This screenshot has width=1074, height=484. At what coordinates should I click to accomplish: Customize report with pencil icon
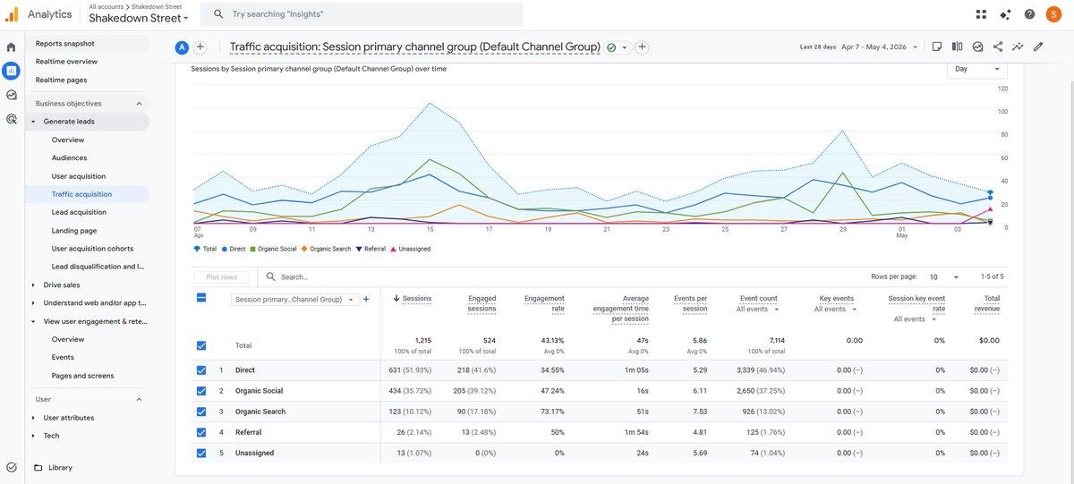[x=1038, y=47]
